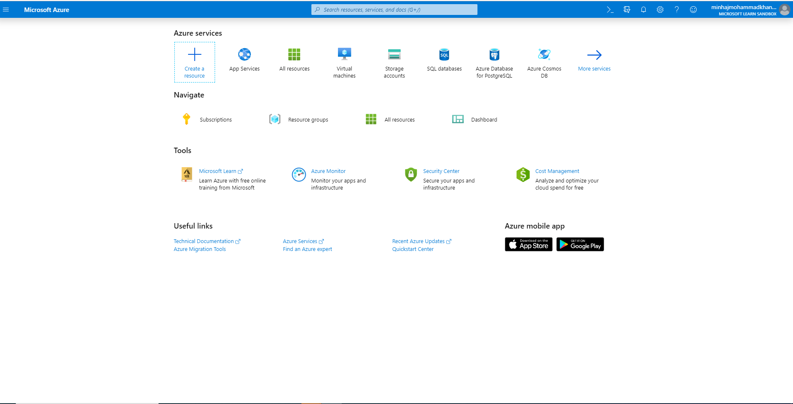Open Azure Cosmos DB service
This screenshot has height=404, width=793.
coord(544,54)
